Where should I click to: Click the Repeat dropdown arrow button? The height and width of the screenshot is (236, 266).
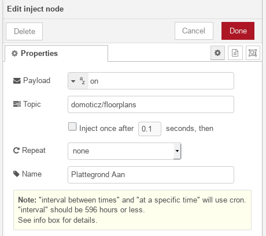pyautogui.click(x=177, y=151)
